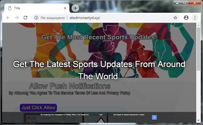Viewport: 203px width, 125px height.
Task: Maximize the browser window
Action: pos(185,3)
